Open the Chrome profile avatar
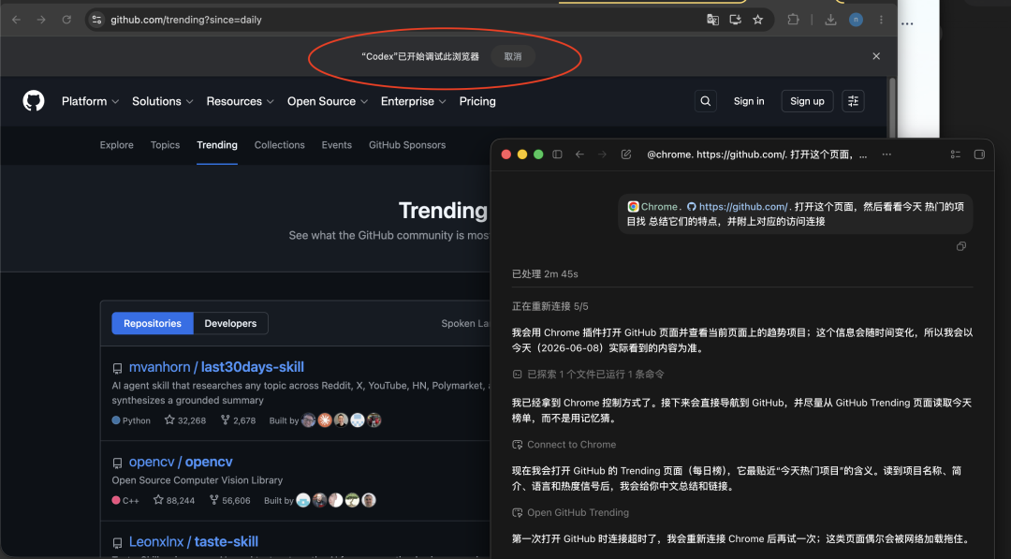The width and height of the screenshot is (1011, 559). click(x=856, y=20)
